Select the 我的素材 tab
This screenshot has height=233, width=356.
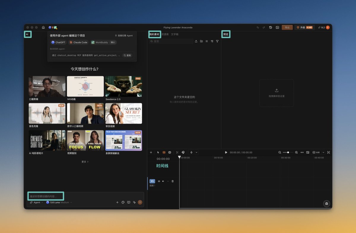(x=154, y=34)
